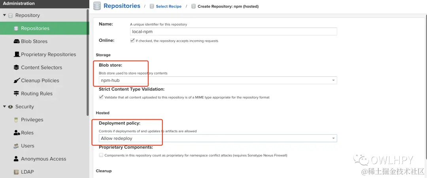Enable the Proprietary Components checkbox
The image size is (427, 178).
[x=101, y=155]
